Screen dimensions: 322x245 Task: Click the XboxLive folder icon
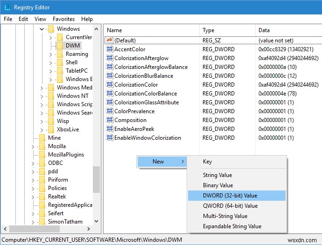click(51, 129)
